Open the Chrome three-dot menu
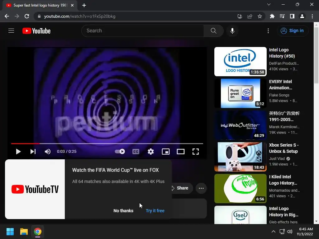The width and height of the screenshot is (319, 239). coord(312,16)
